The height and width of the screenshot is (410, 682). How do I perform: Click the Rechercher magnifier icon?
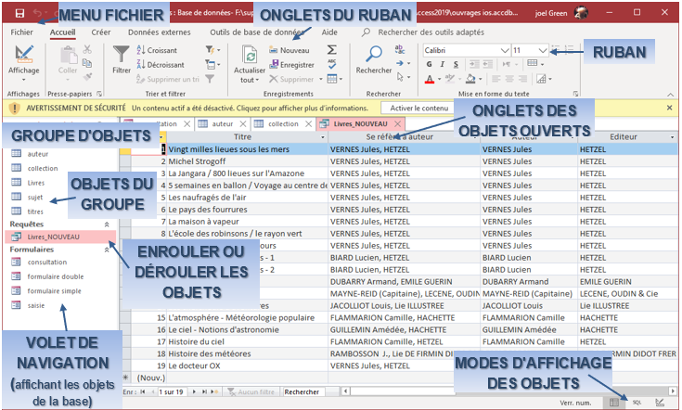374,54
